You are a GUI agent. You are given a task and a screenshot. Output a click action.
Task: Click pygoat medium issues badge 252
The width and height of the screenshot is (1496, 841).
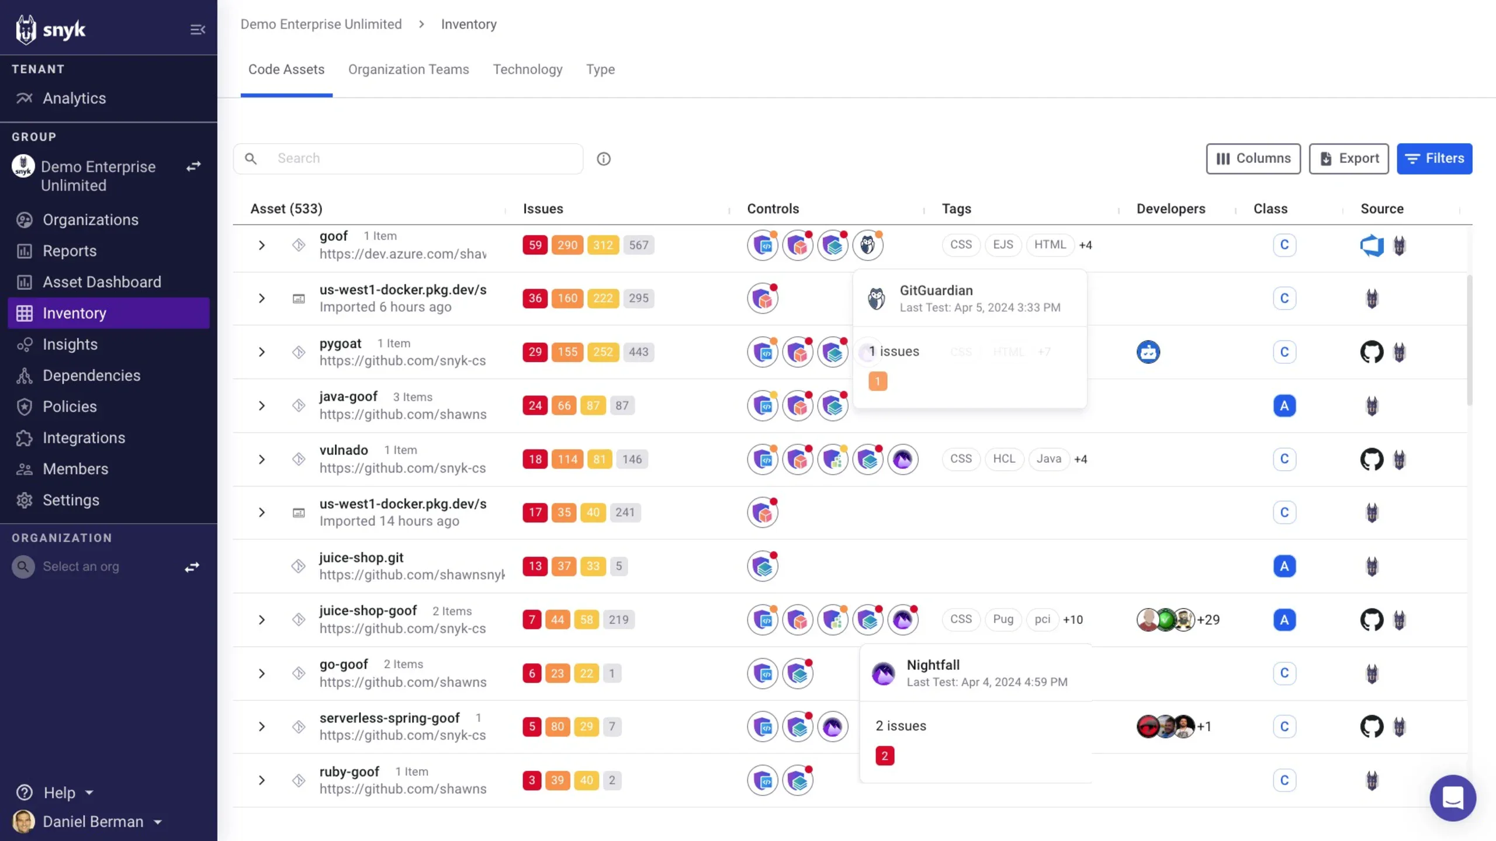coord(602,352)
